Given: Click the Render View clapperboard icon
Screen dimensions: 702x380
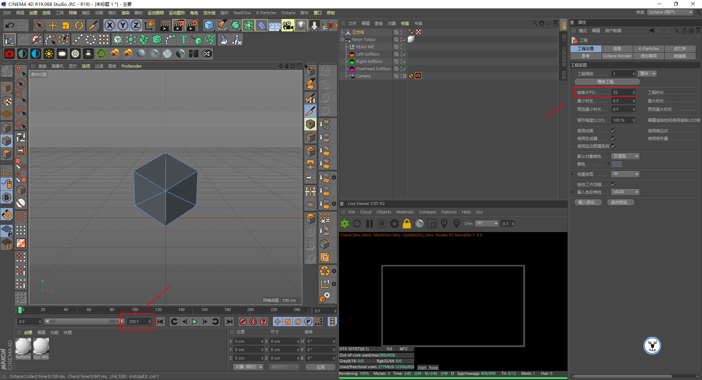Looking at the screenshot, I should coord(165,25).
